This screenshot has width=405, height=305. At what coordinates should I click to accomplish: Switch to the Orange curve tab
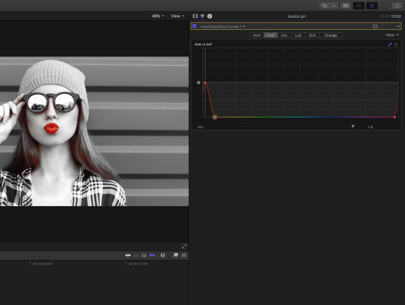[331, 35]
